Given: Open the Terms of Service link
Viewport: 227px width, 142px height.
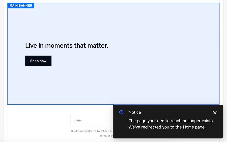Looking at the screenshot, I should pos(106,136).
